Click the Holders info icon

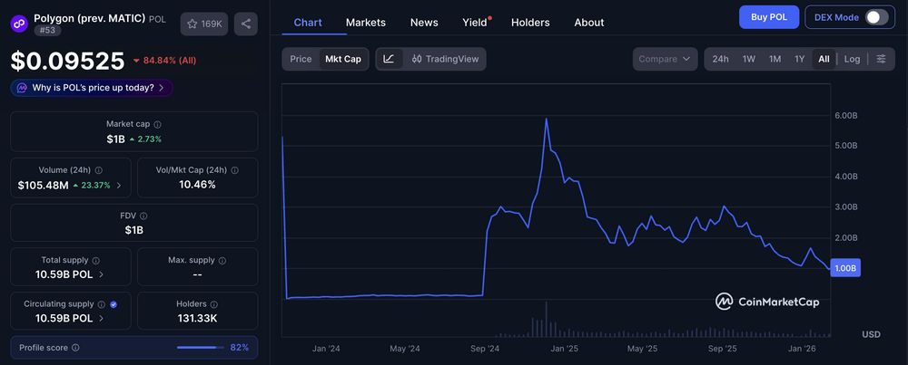(213, 304)
